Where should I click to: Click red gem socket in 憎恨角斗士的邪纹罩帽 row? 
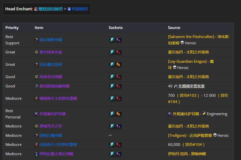[119, 99]
